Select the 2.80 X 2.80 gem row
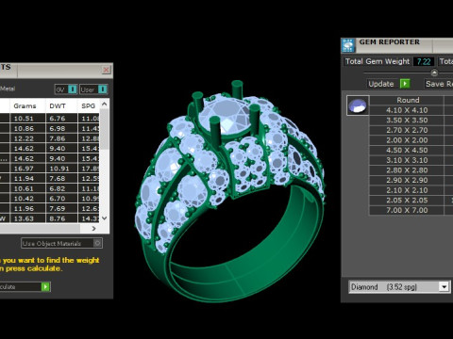Screen dimensions: 453x339 [x=407, y=170]
